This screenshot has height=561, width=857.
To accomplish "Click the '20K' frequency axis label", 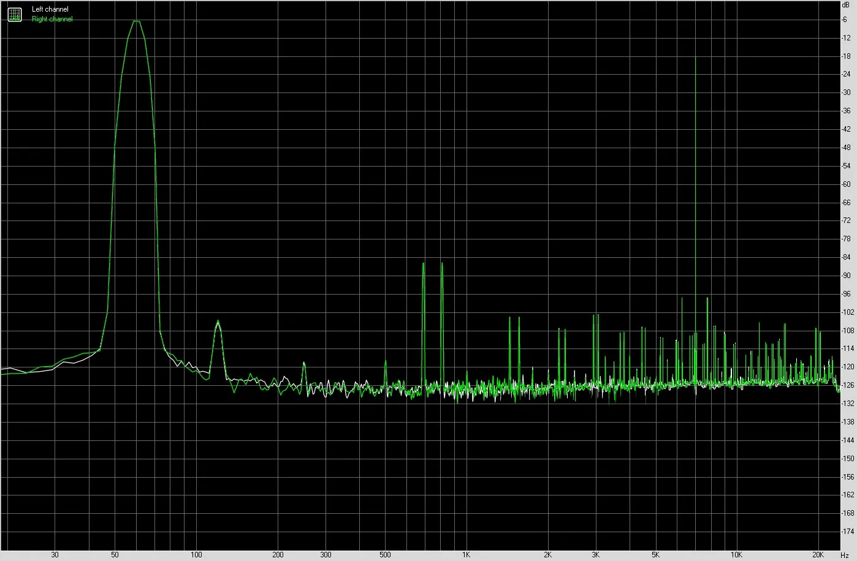I will [818, 555].
